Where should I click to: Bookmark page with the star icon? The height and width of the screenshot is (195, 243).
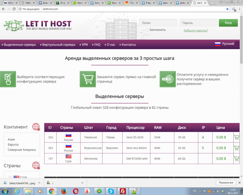coord(227,9)
